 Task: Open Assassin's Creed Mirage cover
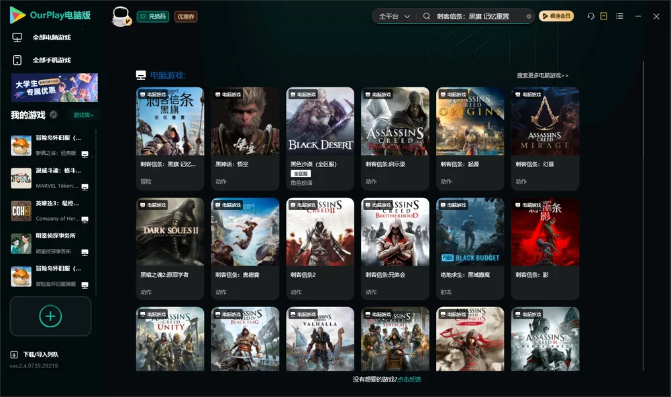point(545,121)
